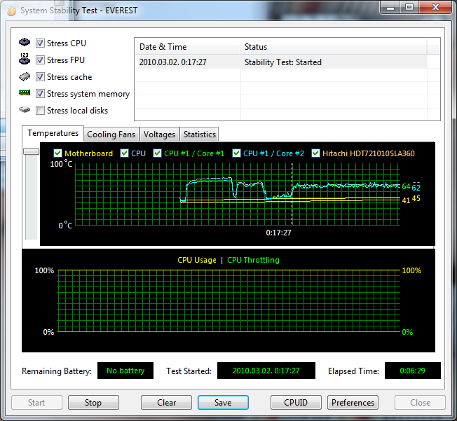Image resolution: width=457 pixels, height=421 pixels.
Task: Switch to the Cooling Fans tab
Action: 111,134
